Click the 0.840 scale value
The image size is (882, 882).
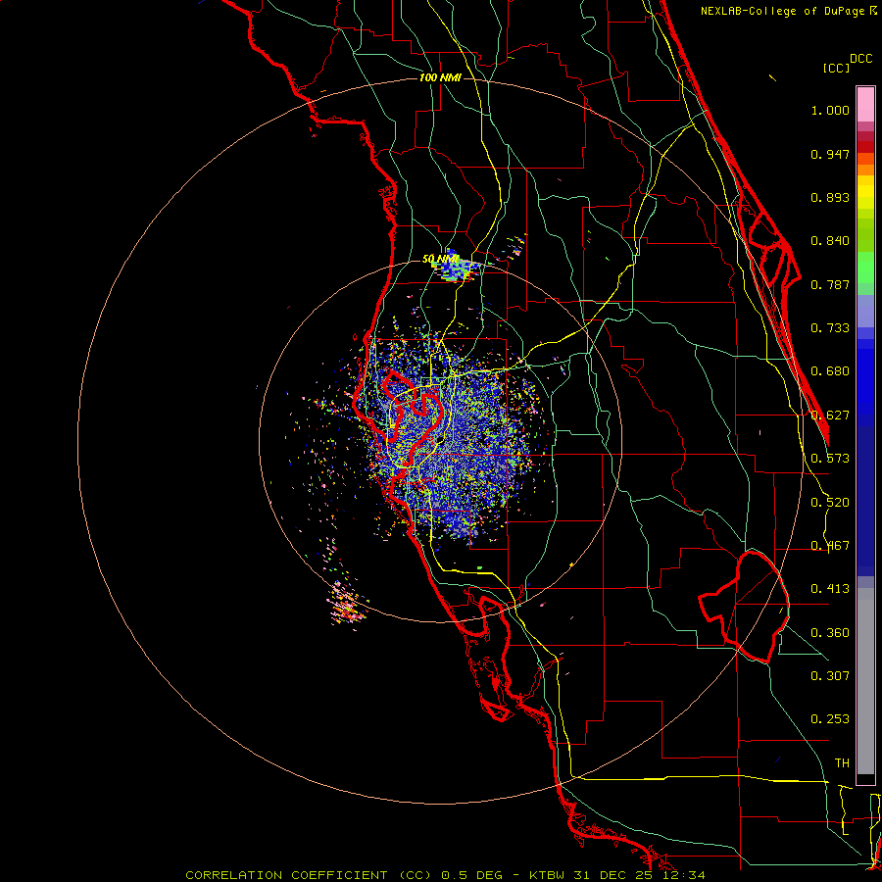pos(830,241)
